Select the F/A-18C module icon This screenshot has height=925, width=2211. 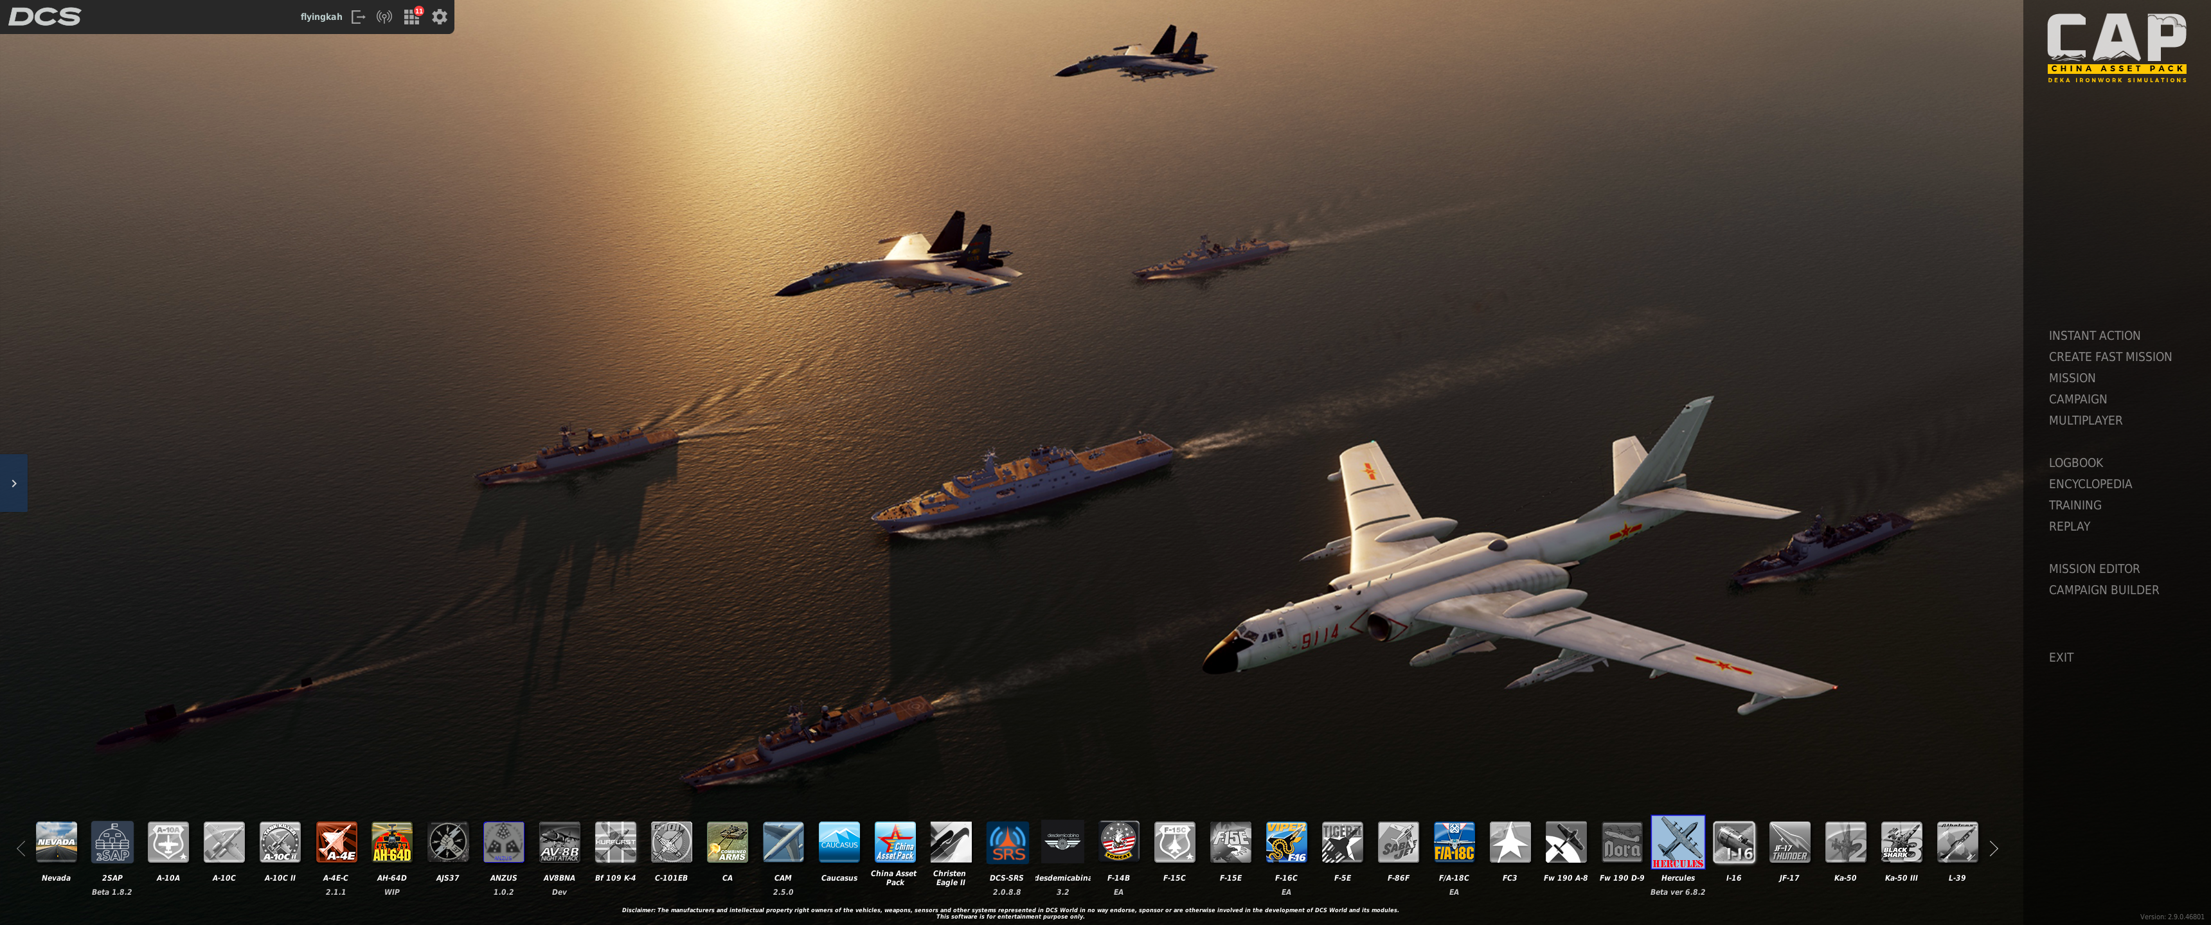(1454, 841)
